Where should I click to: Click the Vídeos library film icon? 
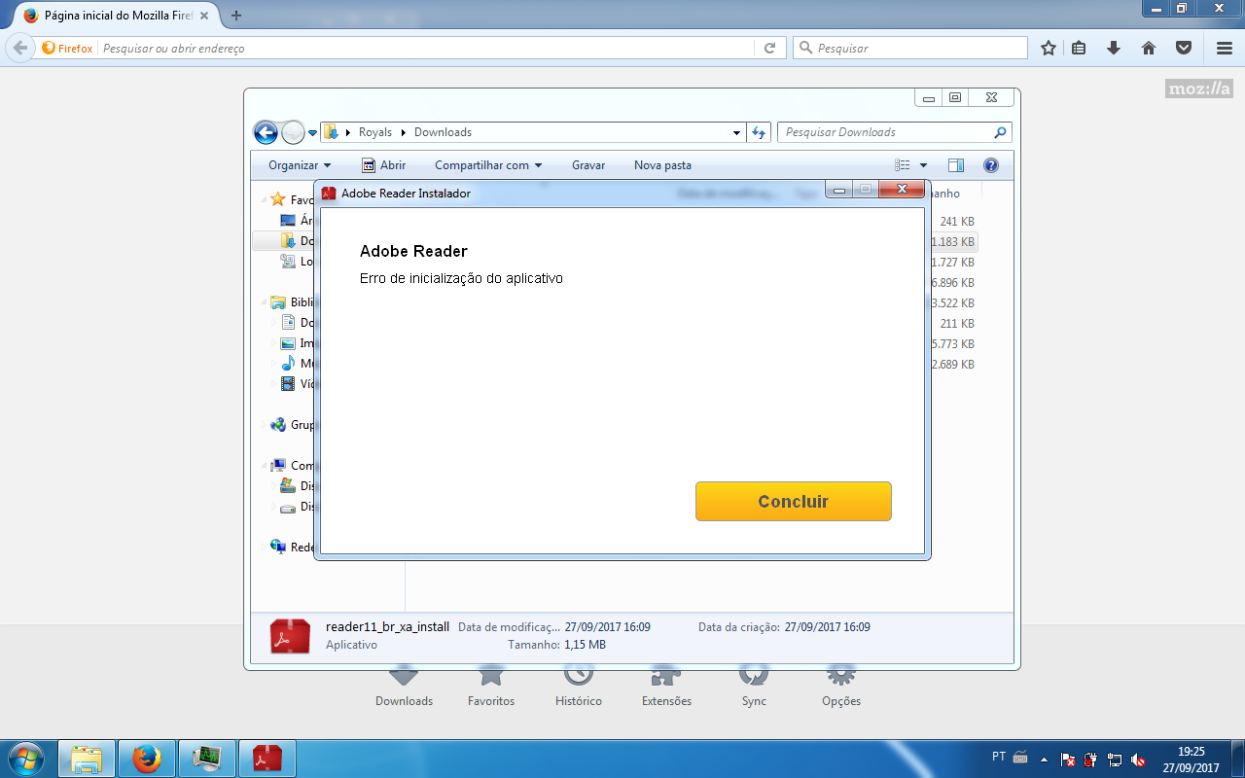pos(288,384)
